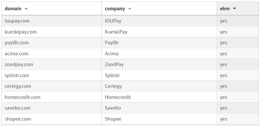Select the kueskipay.com domain cell
The height and width of the screenshot is (126, 260).
21,32
